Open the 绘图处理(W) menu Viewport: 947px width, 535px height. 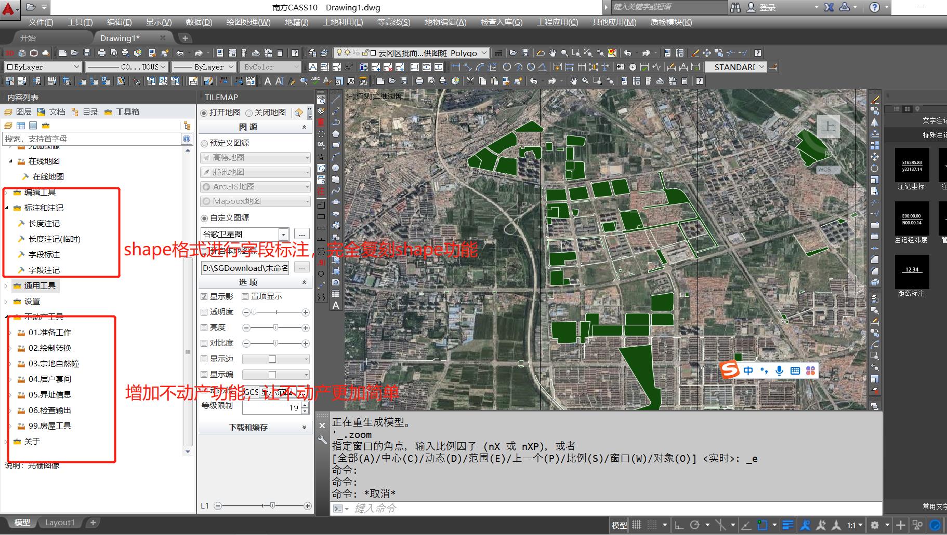point(248,22)
